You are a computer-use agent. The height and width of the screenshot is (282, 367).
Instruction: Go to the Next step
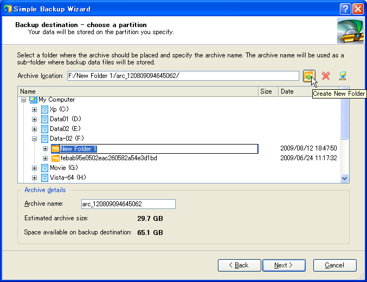(x=284, y=265)
